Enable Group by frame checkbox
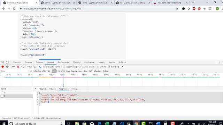 point(44,67)
